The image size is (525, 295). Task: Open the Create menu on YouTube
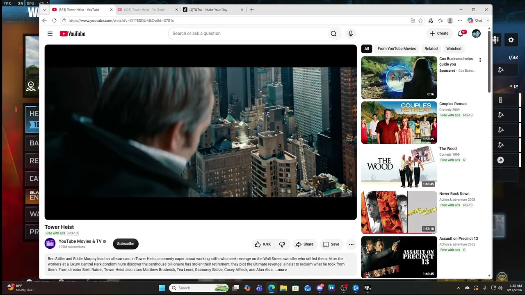(x=439, y=34)
